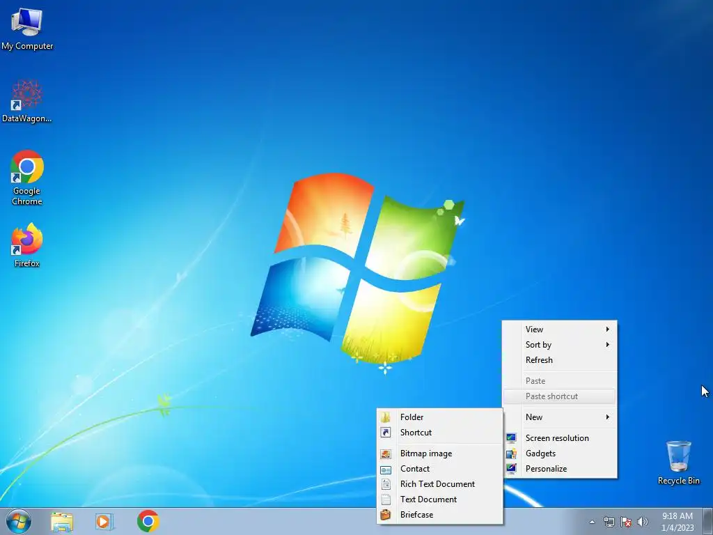Image resolution: width=713 pixels, height=535 pixels.
Task: Launch Windows Media Player from taskbar
Action: pyautogui.click(x=104, y=522)
